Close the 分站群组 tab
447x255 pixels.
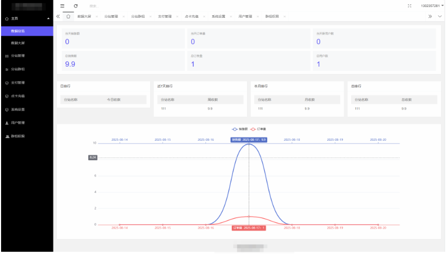coord(151,17)
